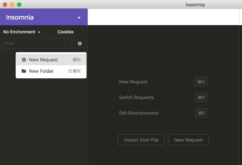Choose New Folder from the popup menu

(41, 71)
